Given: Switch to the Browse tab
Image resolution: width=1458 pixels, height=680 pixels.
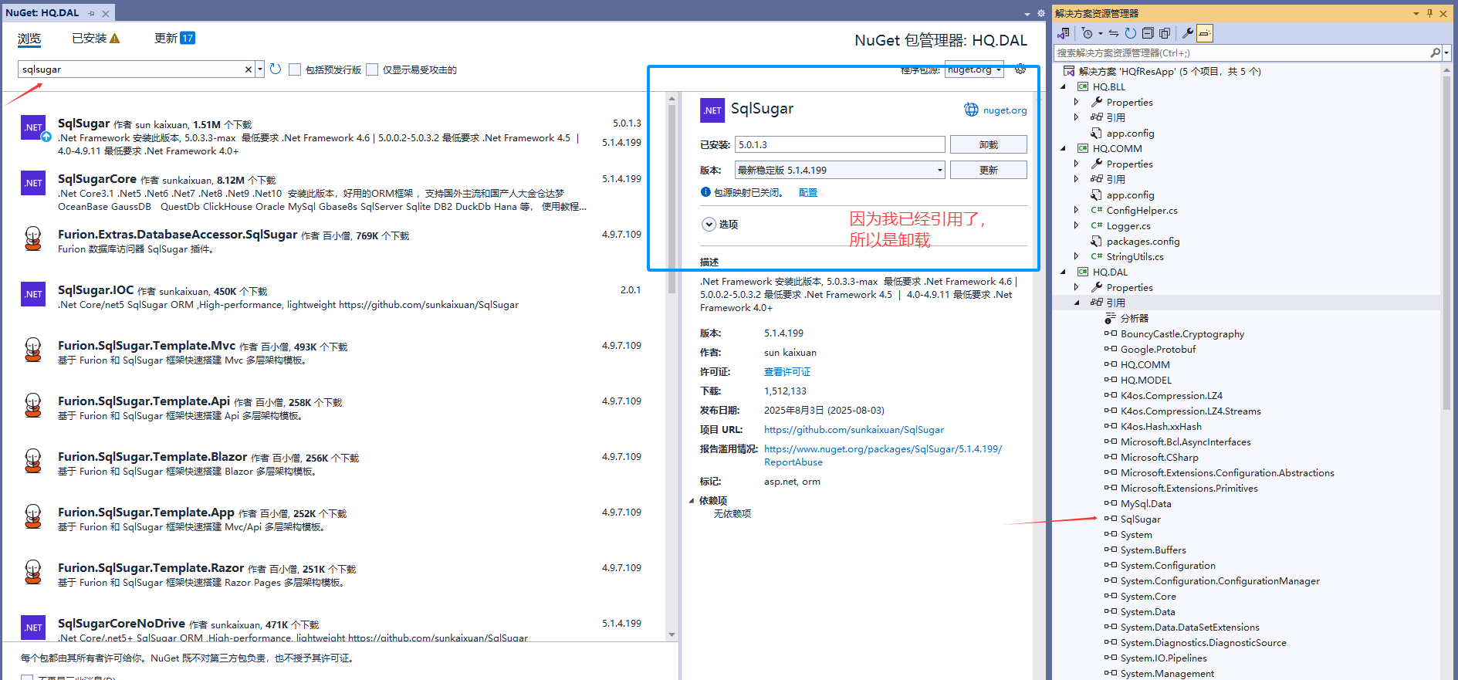Looking at the screenshot, I should tap(29, 39).
